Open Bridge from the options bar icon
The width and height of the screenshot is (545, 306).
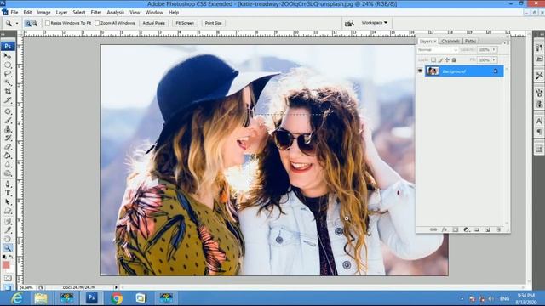[x=349, y=23]
